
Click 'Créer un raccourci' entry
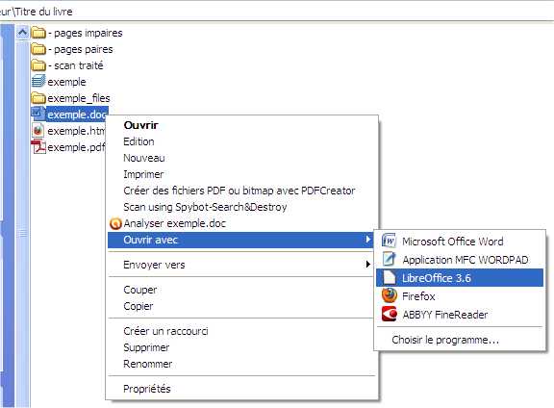[x=165, y=331]
